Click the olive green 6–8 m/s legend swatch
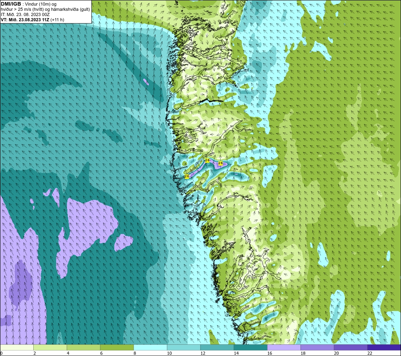 coord(117,347)
